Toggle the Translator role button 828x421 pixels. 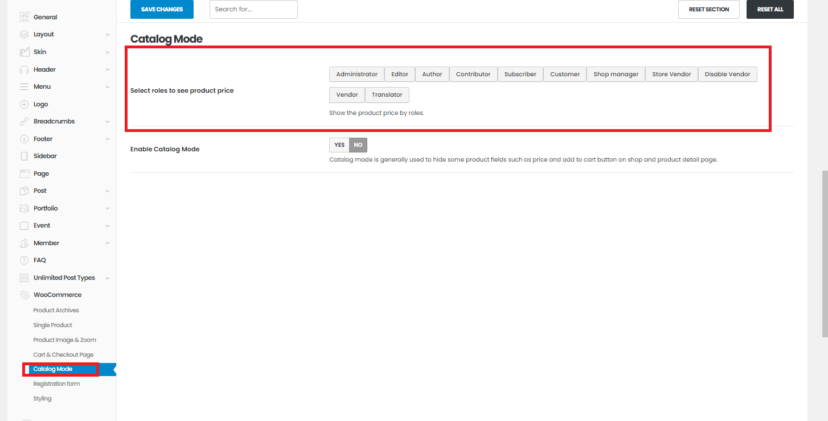[387, 95]
